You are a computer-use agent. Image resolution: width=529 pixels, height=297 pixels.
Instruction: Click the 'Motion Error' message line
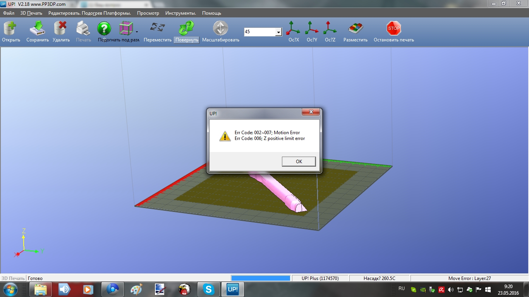point(267,133)
